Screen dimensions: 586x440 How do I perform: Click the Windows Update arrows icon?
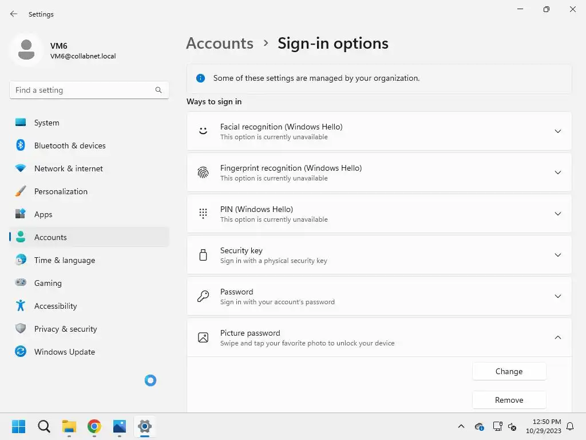coord(21,351)
